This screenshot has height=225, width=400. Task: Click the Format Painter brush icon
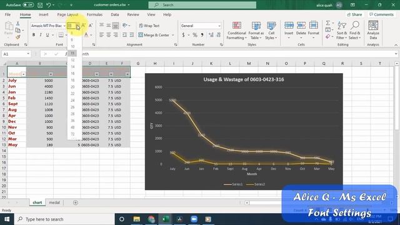(x=18, y=37)
